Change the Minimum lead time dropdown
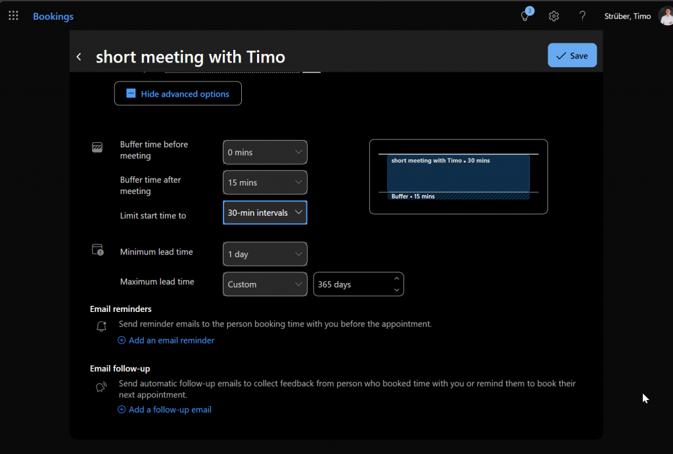 265,255
